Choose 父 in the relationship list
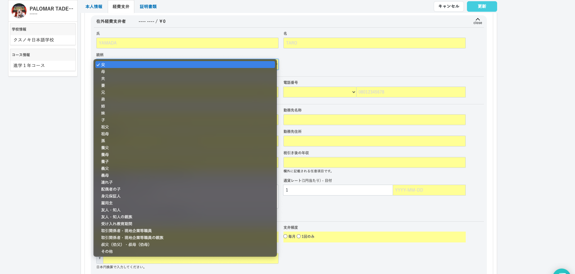 click(x=185, y=65)
